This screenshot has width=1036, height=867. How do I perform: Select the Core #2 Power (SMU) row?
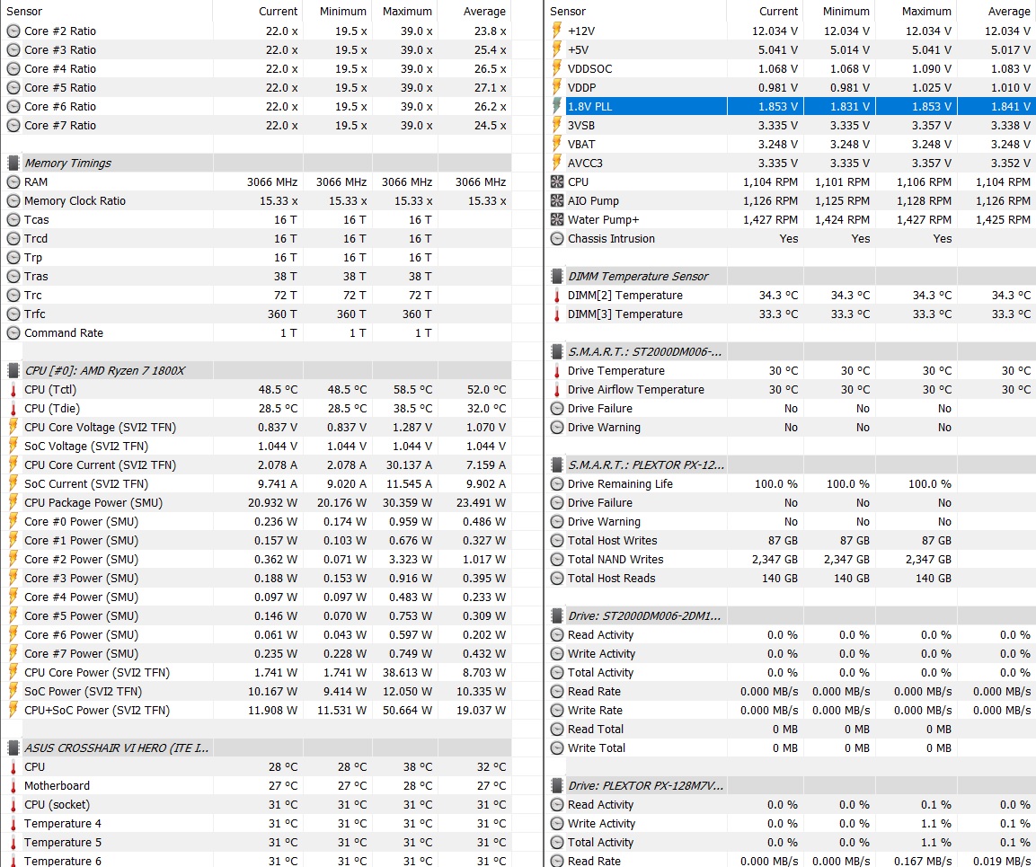tap(256, 559)
